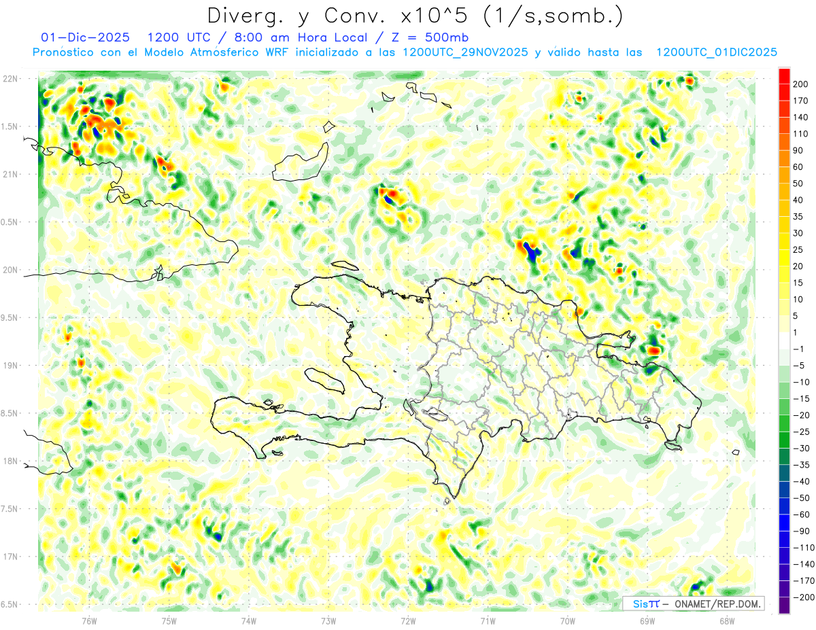Click the blue 'Sis' logo text in the credit box

(640, 603)
